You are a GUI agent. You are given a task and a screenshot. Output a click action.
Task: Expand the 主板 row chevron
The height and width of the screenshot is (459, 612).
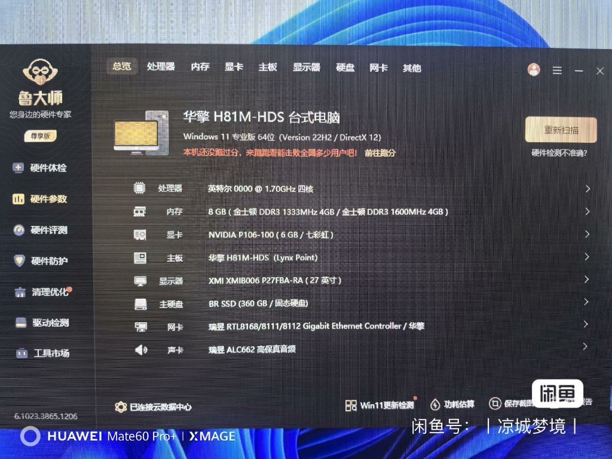tap(586, 257)
